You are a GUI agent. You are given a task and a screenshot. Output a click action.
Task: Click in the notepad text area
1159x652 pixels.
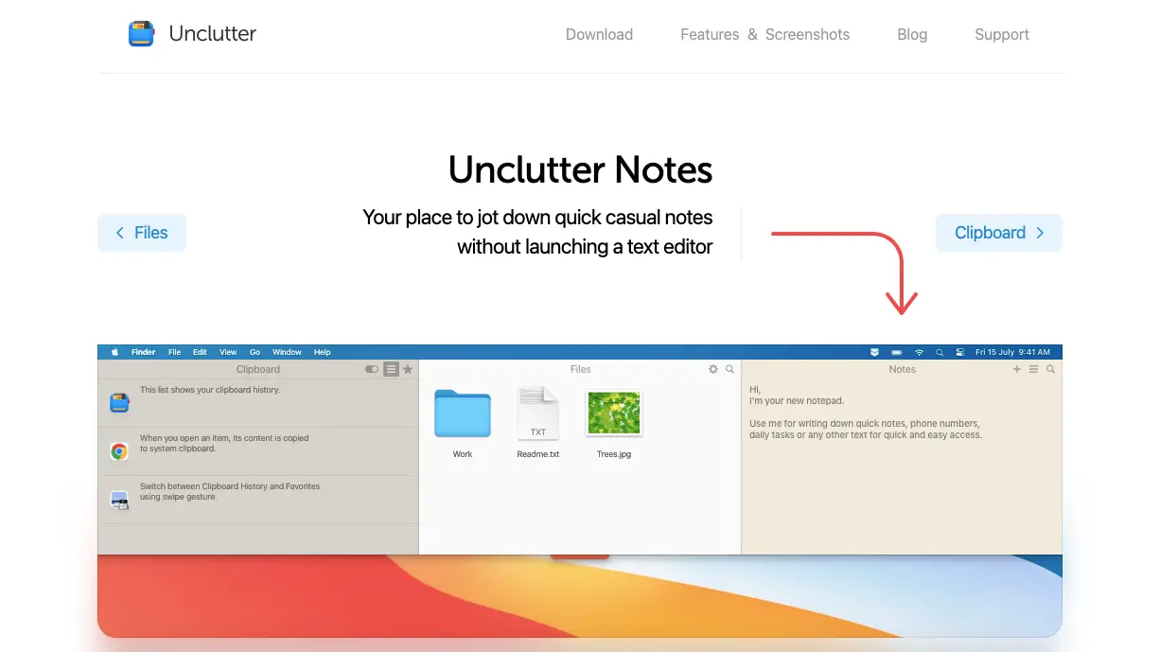tap(903, 466)
